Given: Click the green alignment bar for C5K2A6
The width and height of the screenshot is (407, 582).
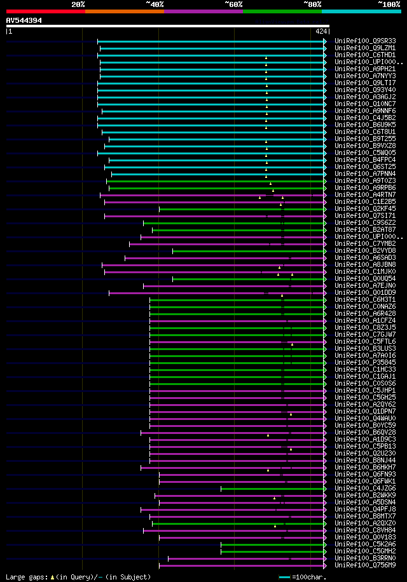Looking at the screenshot, I should click(x=272, y=545).
